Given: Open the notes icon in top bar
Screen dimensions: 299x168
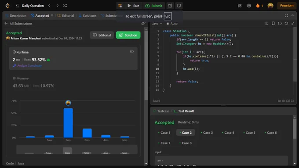Looking at the screenshot, I should [x=179, y=6].
